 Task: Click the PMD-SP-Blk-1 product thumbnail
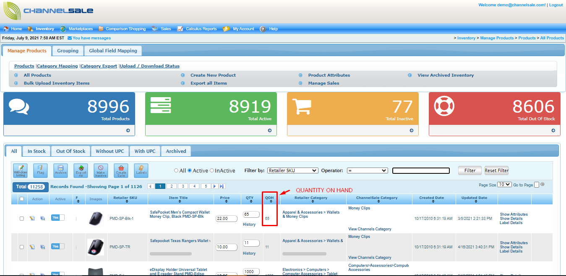coord(96,219)
